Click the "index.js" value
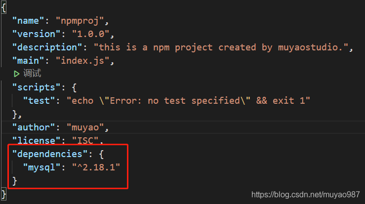 point(82,61)
